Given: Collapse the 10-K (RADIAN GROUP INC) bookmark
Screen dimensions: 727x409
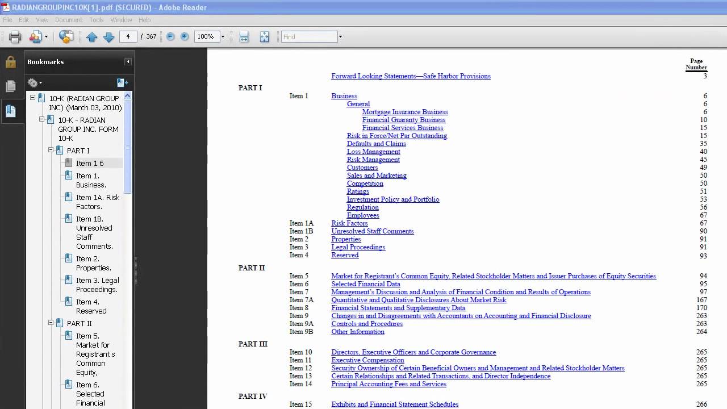Looking at the screenshot, I should coord(32,98).
